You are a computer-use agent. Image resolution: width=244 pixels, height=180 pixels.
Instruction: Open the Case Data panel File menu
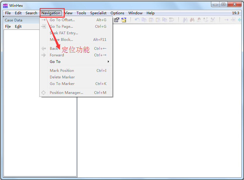point(8,27)
